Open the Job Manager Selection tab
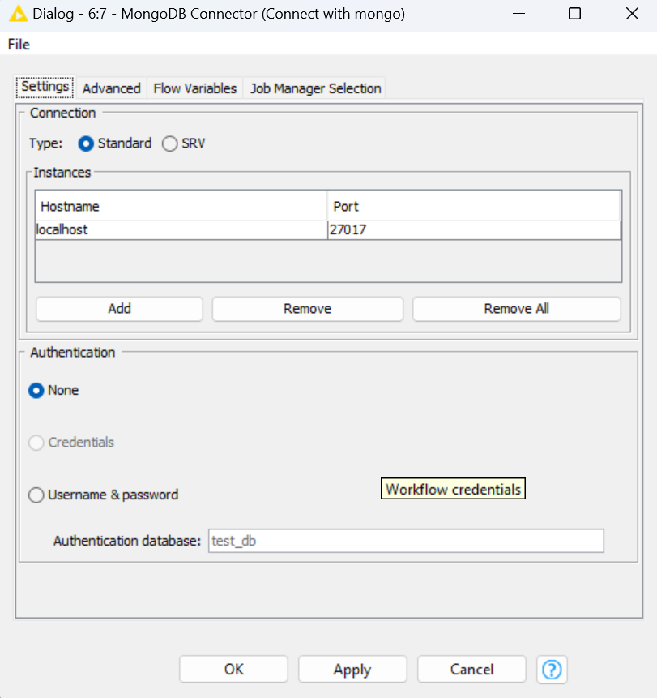 (315, 88)
